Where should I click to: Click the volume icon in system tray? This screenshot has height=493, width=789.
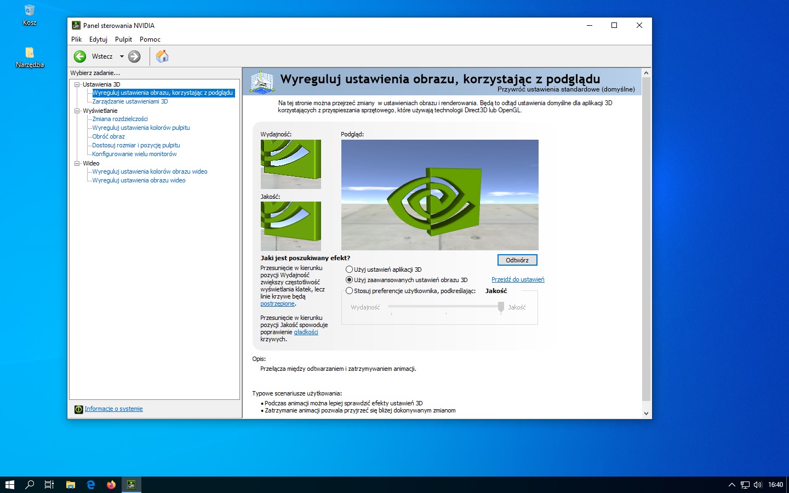(x=758, y=485)
